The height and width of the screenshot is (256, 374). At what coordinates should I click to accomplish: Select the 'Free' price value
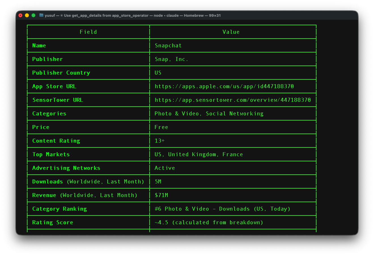point(161,127)
